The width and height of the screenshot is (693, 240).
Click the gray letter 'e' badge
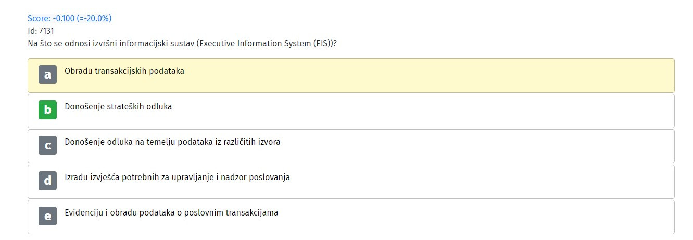click(47, 217)
